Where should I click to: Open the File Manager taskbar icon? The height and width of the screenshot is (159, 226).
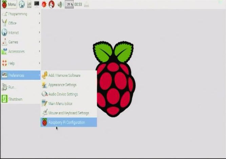[29, 4]
